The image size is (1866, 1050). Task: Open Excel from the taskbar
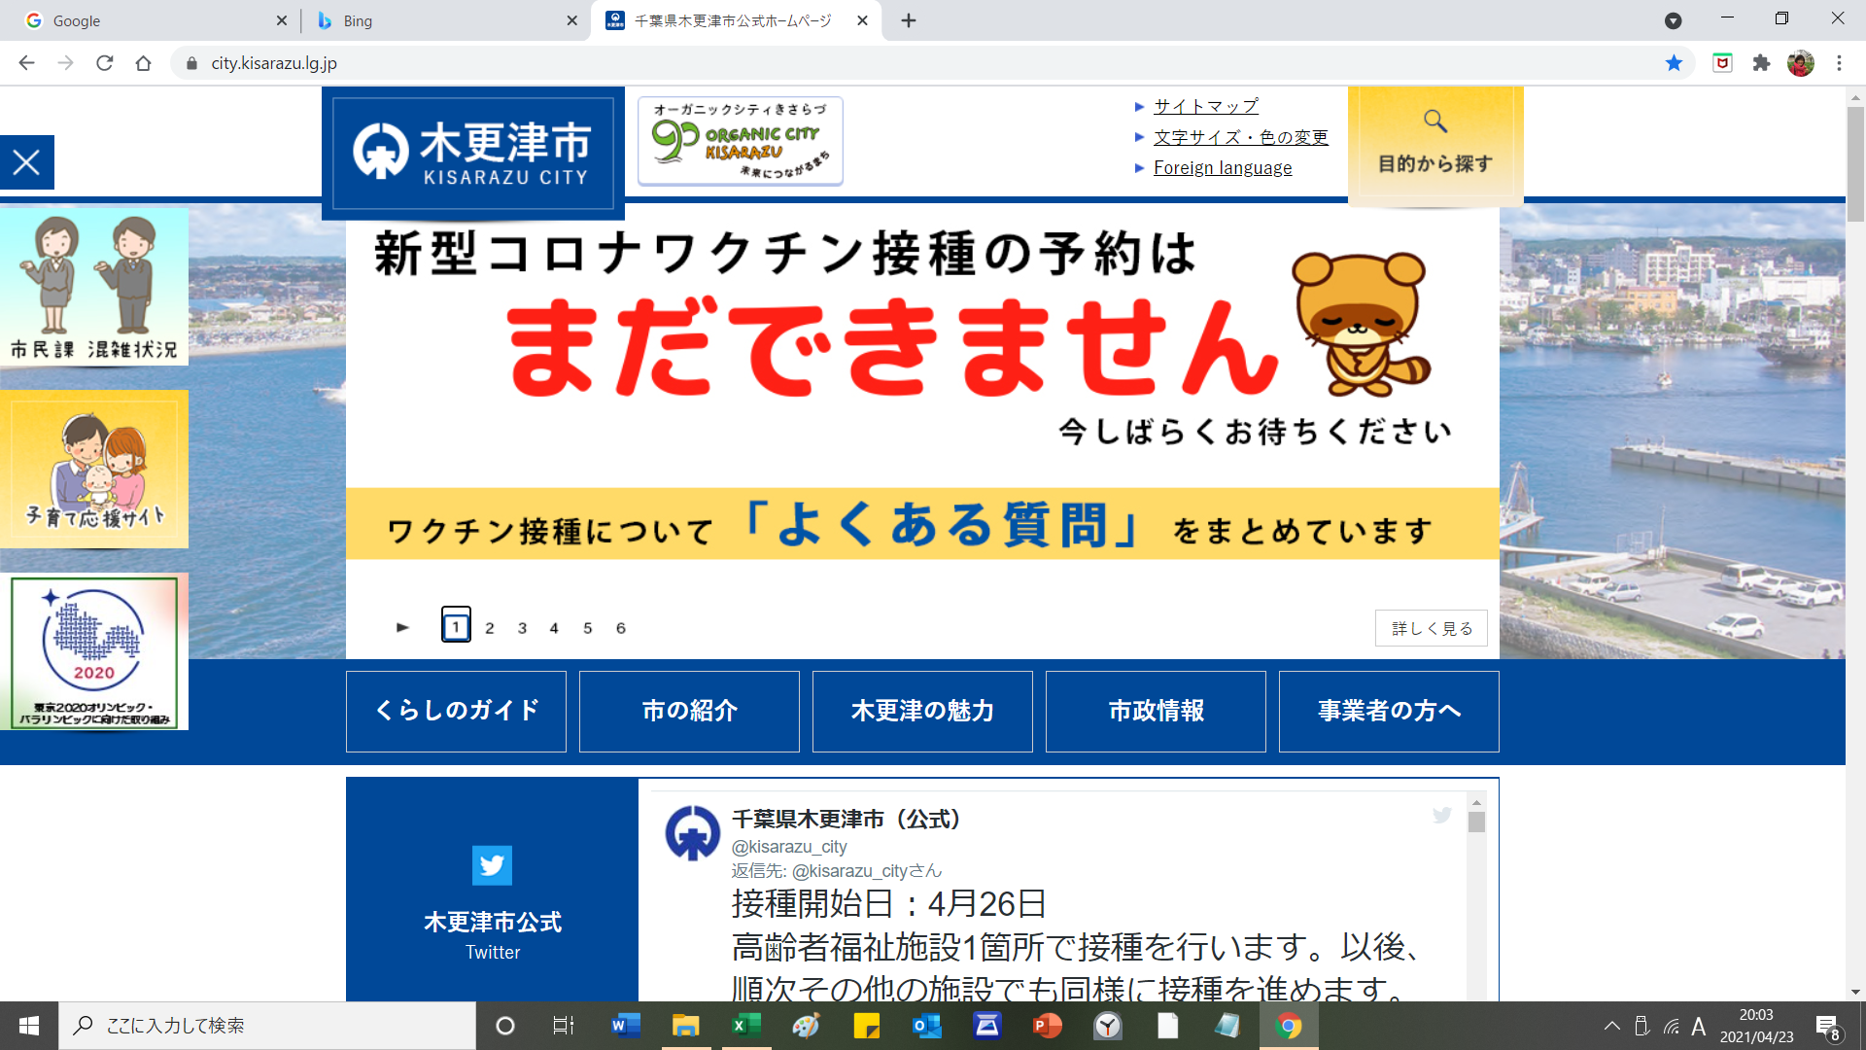point(746,1026)
